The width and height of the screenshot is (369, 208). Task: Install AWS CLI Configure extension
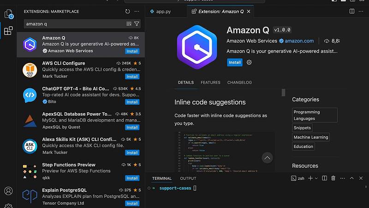click(132, 77)
